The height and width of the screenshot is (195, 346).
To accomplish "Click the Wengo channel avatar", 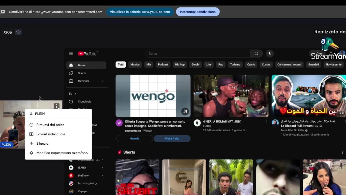I will tap(119, 123).
